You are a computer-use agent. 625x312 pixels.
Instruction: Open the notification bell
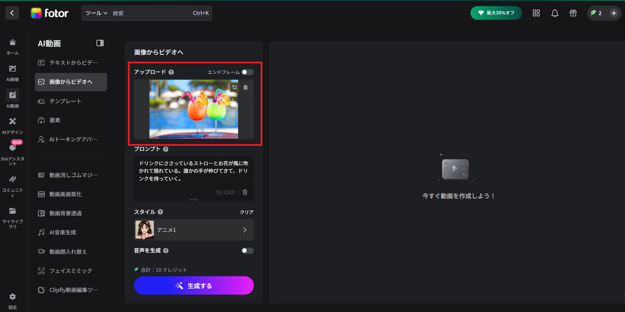(x=554, y=13)
